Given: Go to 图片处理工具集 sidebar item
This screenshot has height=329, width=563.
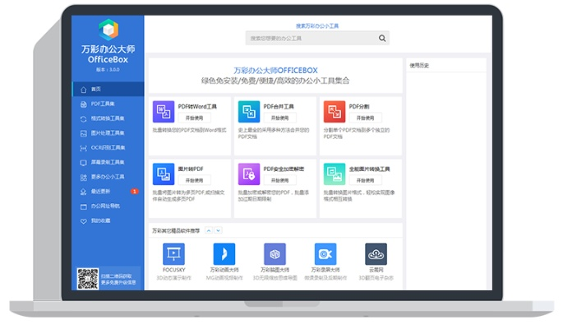Looking at the screenshot, I should 108,132.
